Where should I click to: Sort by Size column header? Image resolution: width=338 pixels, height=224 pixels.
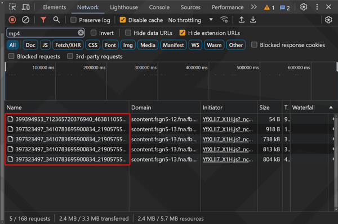tap(269, 107)
